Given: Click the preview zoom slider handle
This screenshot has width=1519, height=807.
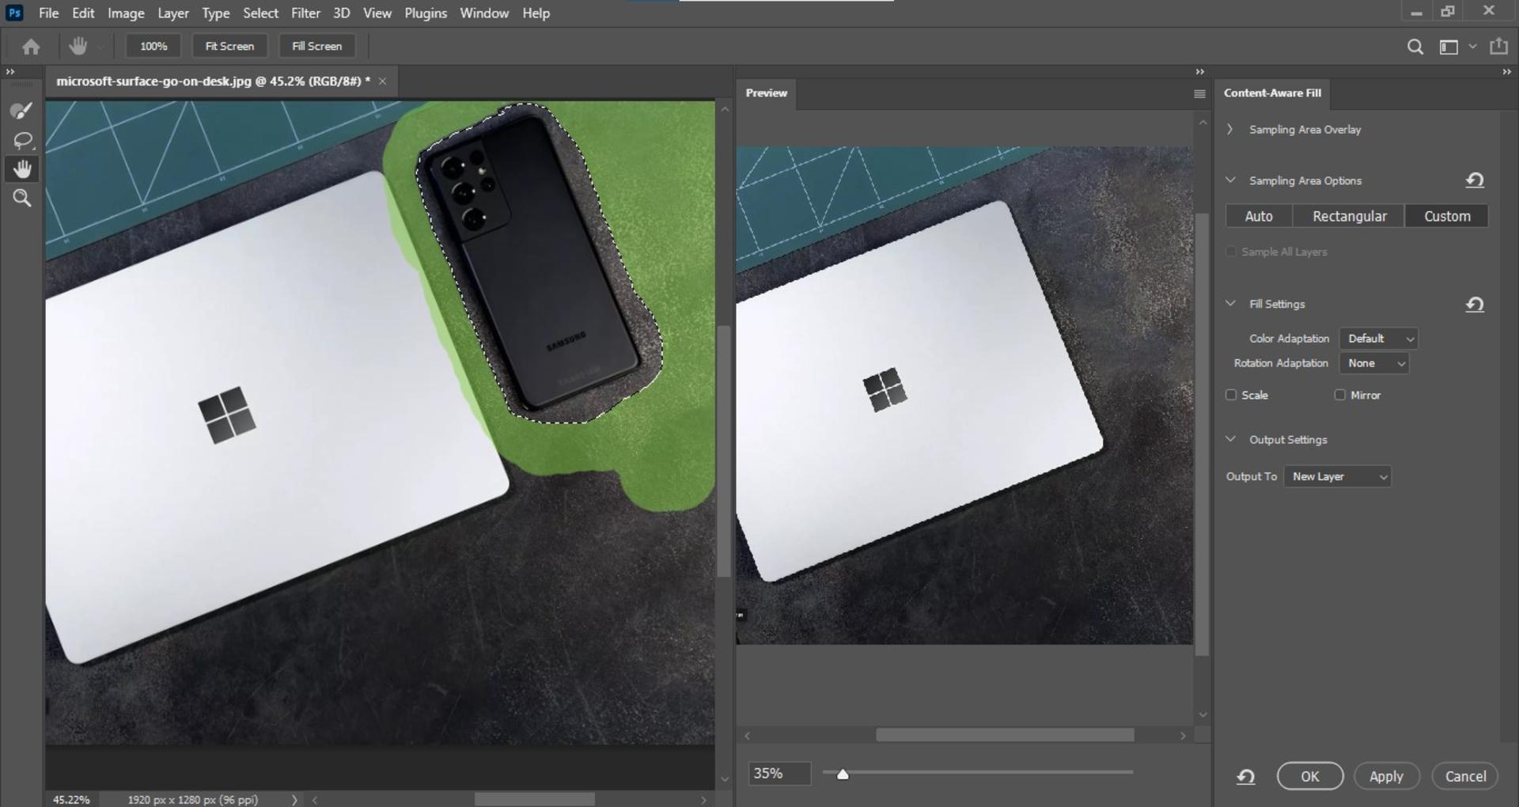Looking at the screenshot, I should pyautogui.click(x=843, y=775).
